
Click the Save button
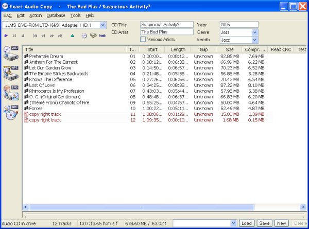coord(265,223)
